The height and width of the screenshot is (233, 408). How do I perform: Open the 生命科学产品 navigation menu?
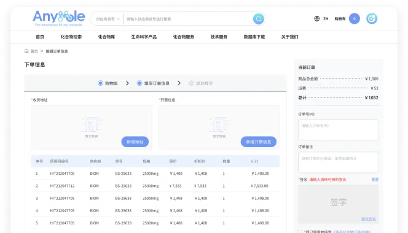click(x=144, y=37)
